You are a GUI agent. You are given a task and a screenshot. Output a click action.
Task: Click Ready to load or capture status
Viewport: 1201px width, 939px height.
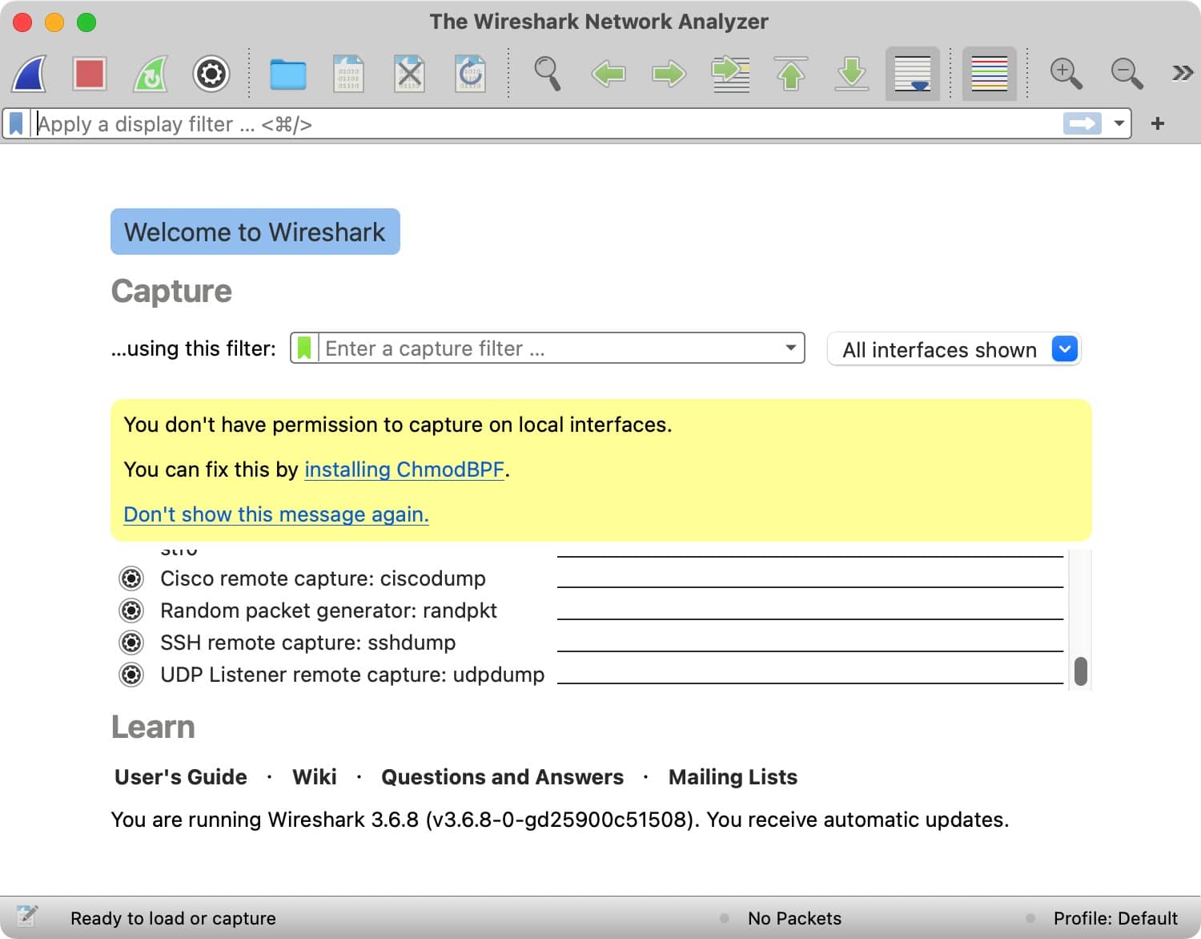tap(173, 918)
